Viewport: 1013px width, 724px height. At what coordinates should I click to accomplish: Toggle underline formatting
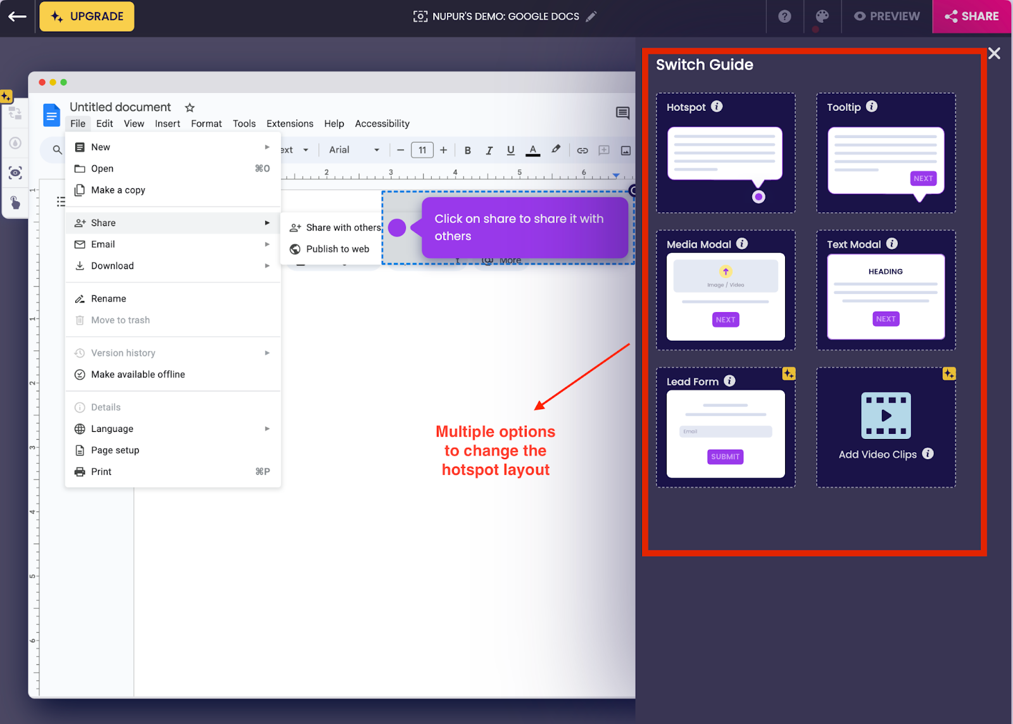[x=510, y=150]
